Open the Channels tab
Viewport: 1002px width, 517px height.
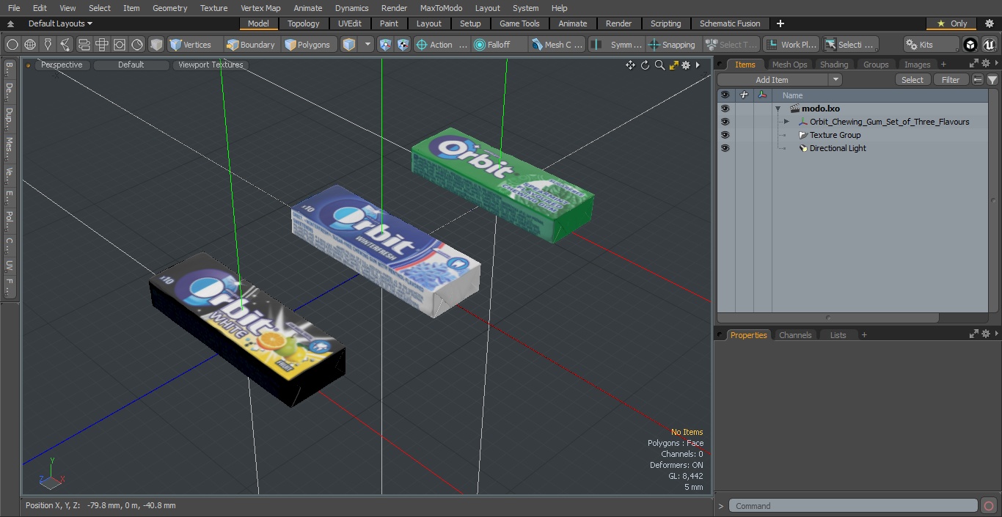point(795,335)
